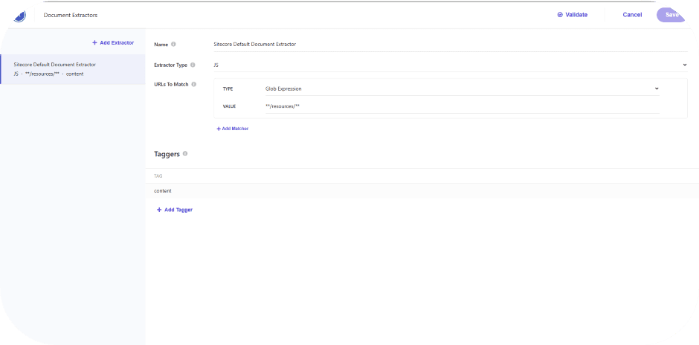The image size is (699, 345).
Task: Click the URLs To Match info icon
Action: (x=194, y=84)
